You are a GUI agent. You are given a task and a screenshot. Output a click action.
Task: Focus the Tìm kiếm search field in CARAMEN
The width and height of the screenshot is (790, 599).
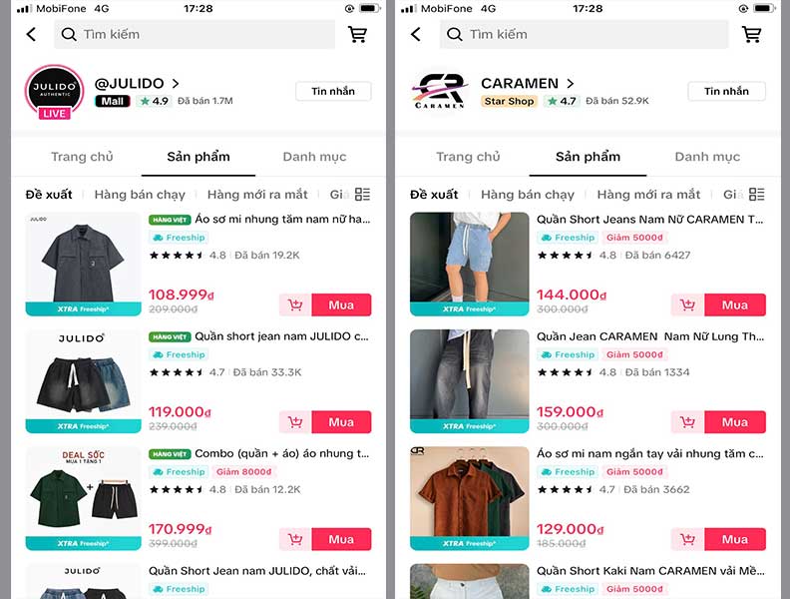pyautogui.click(x=584, y=34)
